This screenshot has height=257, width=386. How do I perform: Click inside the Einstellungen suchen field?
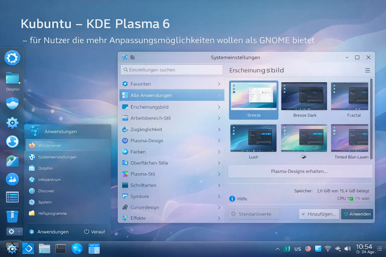[172, 70]
